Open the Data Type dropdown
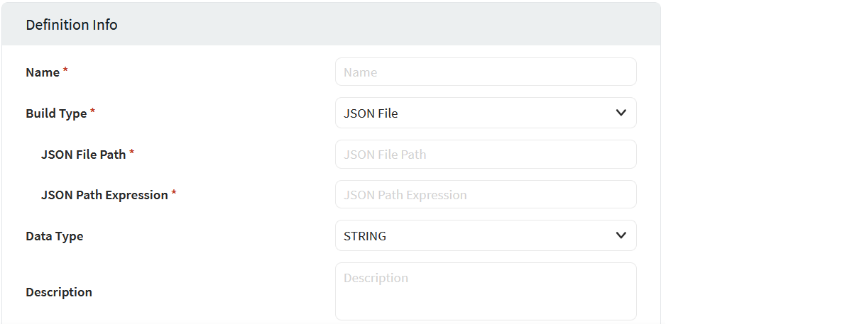852x324 pixels. [x=486, y=235]
